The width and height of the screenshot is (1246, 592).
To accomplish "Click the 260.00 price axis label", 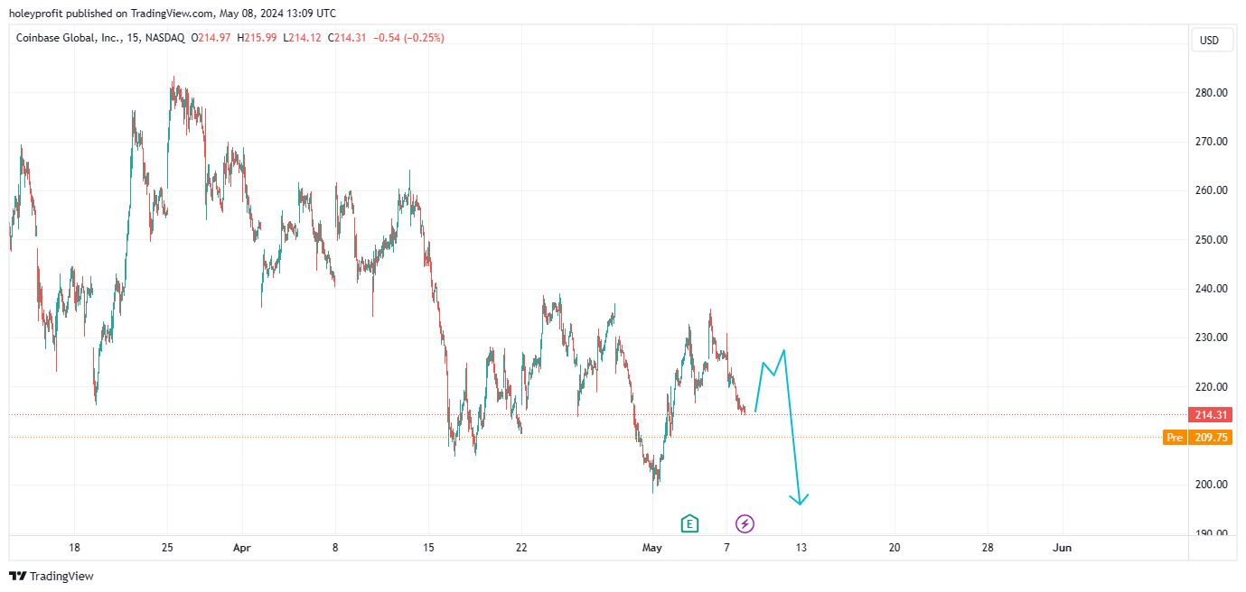I will [1211, 190].
